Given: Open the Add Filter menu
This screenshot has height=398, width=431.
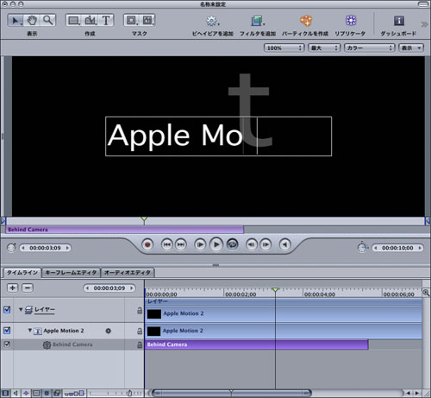Looking at the screenshot, I should 258,21.
